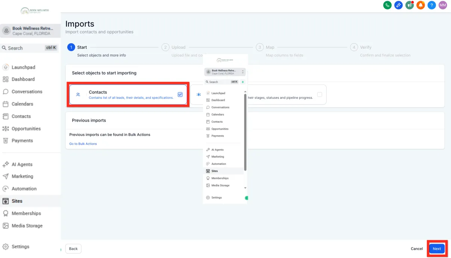451x258 pixels.
Task: Click the Back button
Action: point(73,249)
